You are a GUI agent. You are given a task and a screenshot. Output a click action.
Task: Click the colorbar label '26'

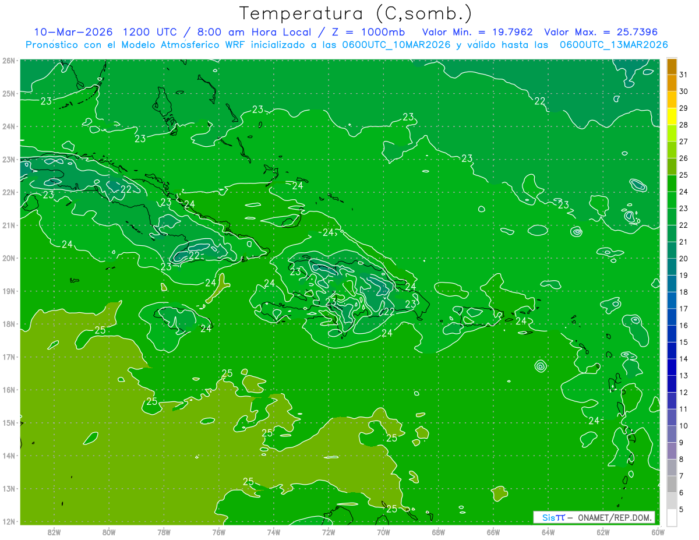pos(683,158)
